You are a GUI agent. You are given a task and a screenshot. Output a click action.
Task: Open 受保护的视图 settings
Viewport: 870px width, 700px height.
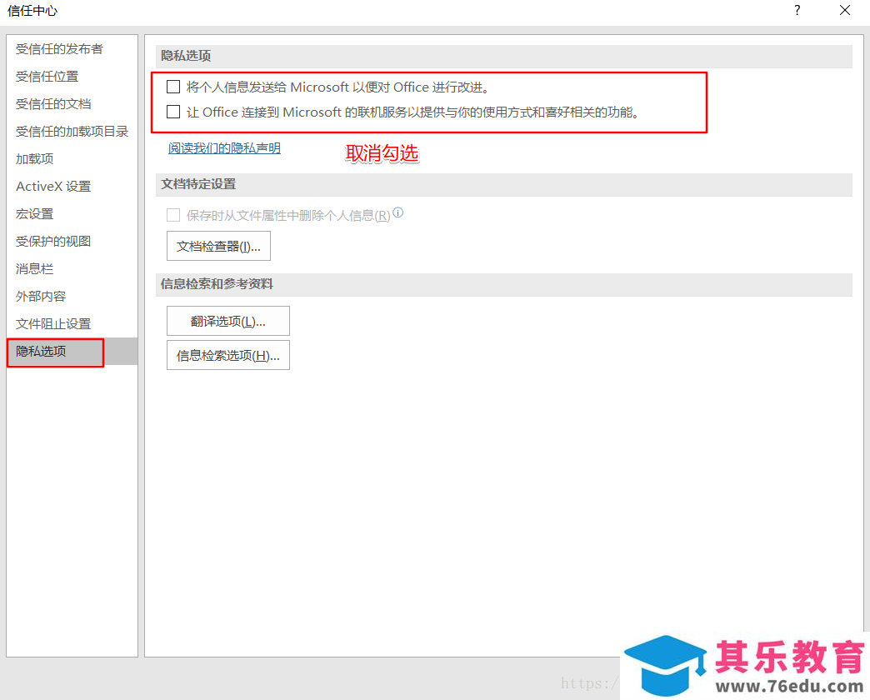click(72, 242)
